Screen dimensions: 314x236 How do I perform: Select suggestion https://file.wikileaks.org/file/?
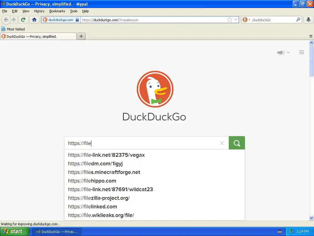click(x=155, y=215)
